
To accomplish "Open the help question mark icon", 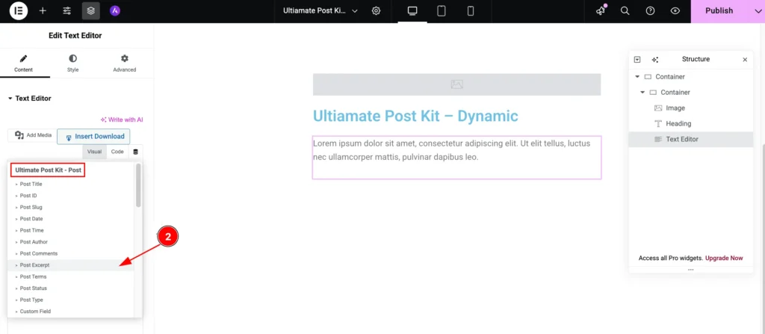I will click(650, 11).
